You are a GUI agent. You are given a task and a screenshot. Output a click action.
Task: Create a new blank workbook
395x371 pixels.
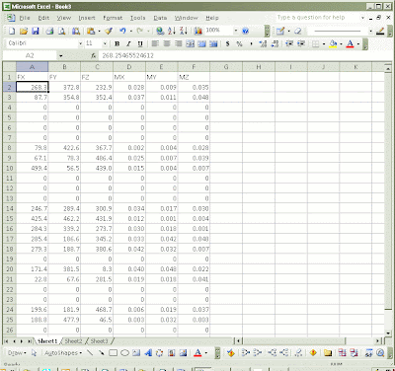click(x=12, y=31)
